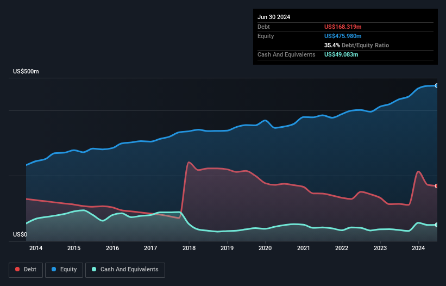Toggle the Equity legend series
Viewport: 446px width, 286px height.
coord(65,270)
